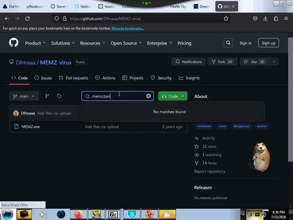Screen dimensions: 293x220
Task: Click the browser address bar URL
Action: 105,19
